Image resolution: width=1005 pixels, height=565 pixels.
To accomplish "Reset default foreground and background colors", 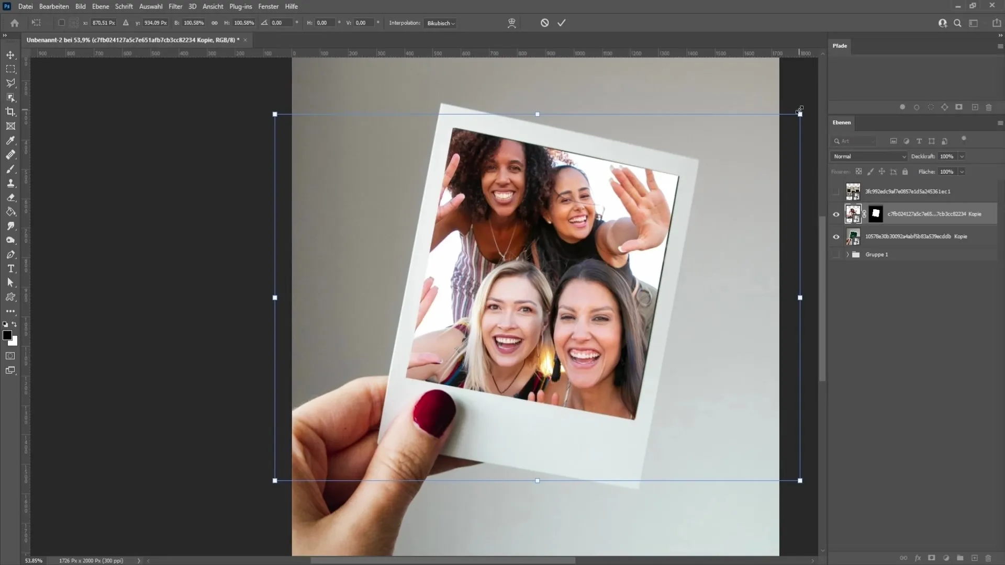I will [5, 324].
